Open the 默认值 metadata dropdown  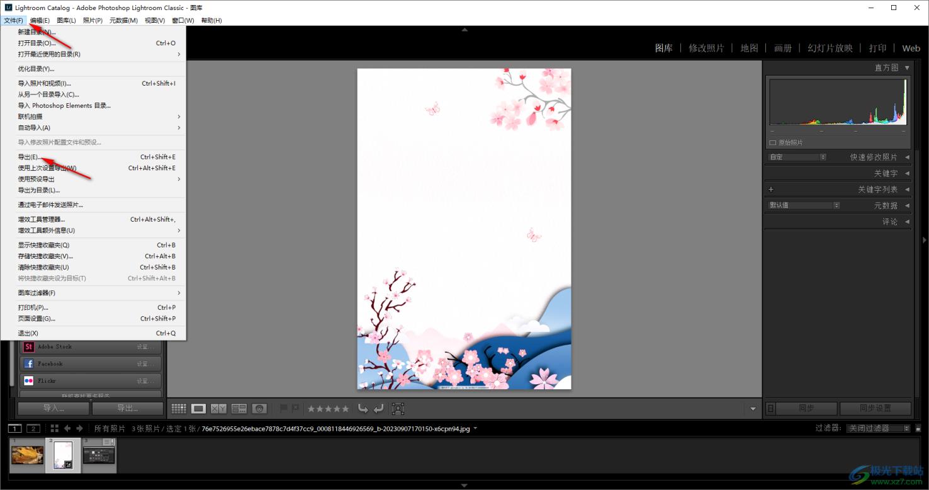[804, 205]
